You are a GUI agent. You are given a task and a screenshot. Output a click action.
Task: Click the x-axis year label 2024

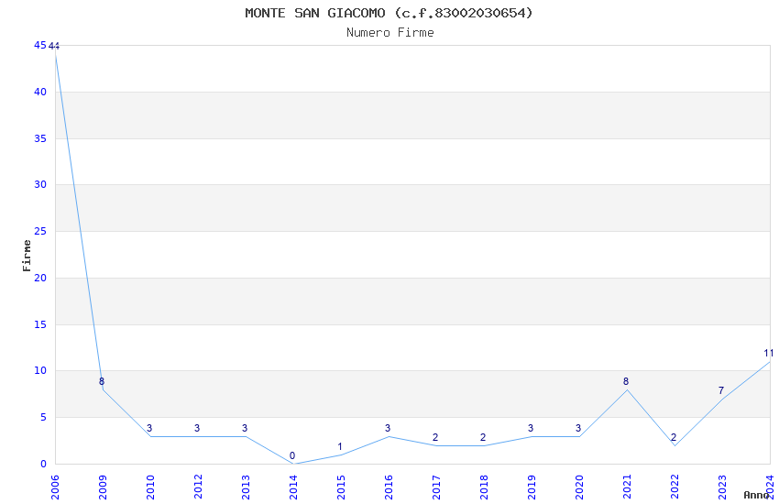[x=771, y=488]
